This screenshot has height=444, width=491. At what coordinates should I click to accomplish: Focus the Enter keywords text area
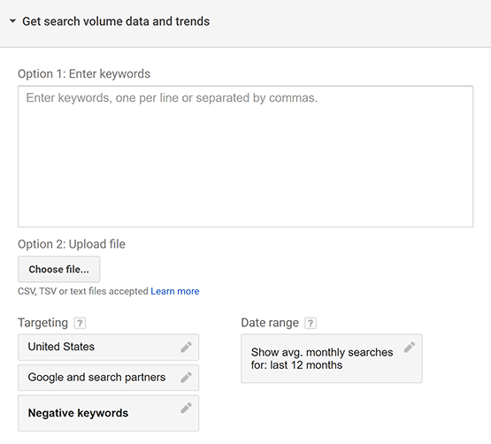[246, 157]
